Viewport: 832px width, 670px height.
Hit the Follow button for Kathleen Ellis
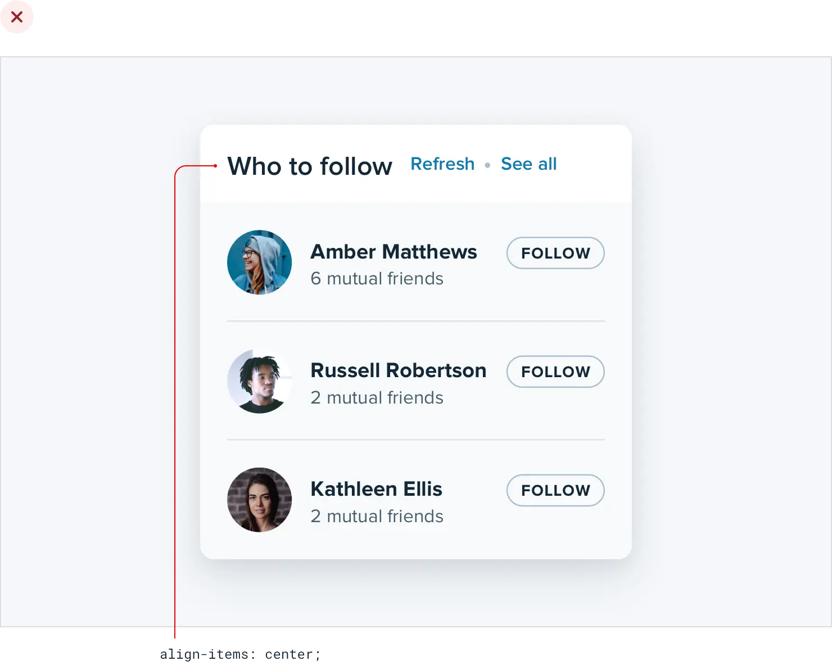tap(555, 490)
